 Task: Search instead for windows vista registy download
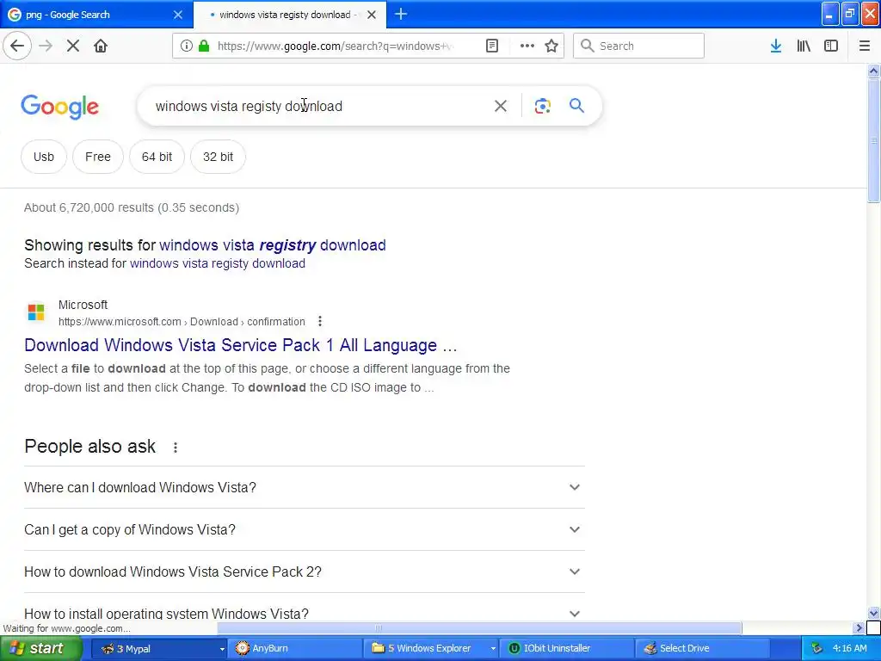218,263
